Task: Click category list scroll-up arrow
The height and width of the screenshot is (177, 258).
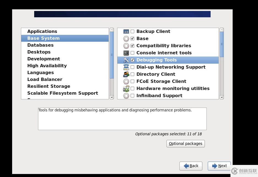Action: 112,30
